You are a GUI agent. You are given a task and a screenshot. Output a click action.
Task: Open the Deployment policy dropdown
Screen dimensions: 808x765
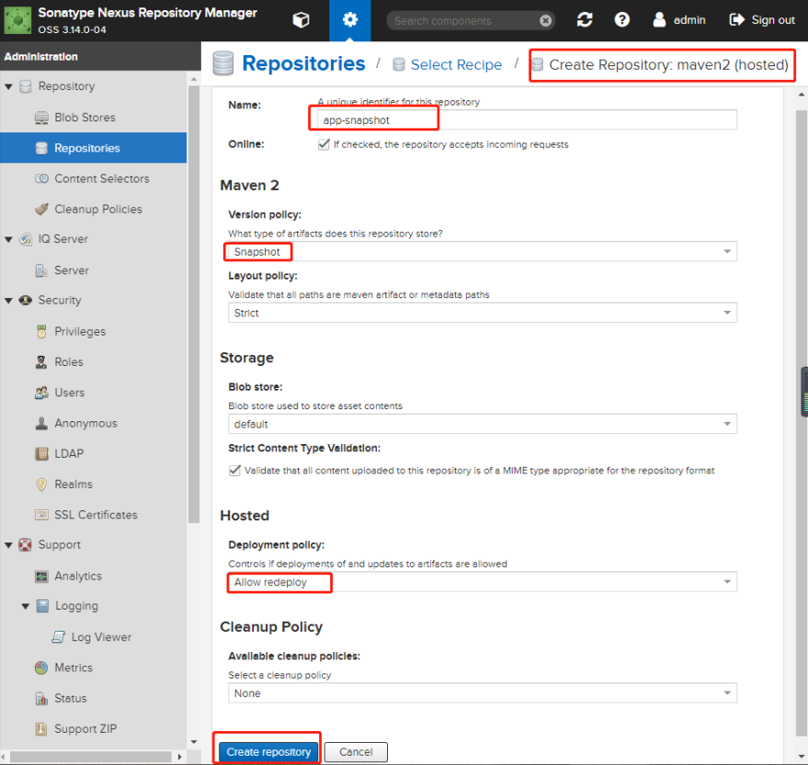tap(727, 582)
